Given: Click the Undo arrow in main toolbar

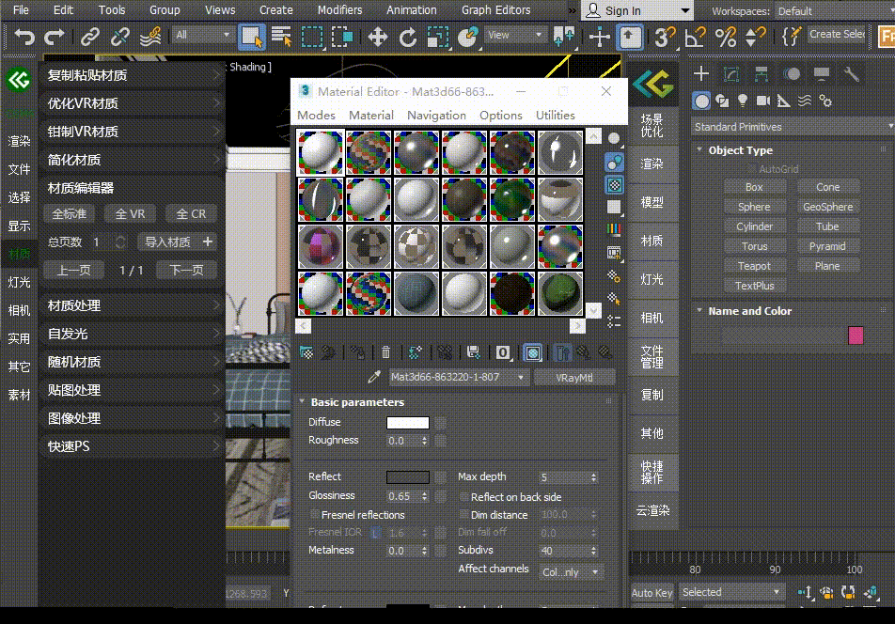Looking at the screenshot, I should point(25,38).
